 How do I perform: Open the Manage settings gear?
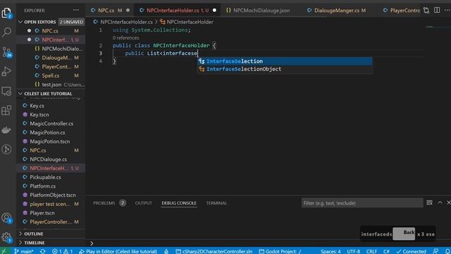[6, 237]
